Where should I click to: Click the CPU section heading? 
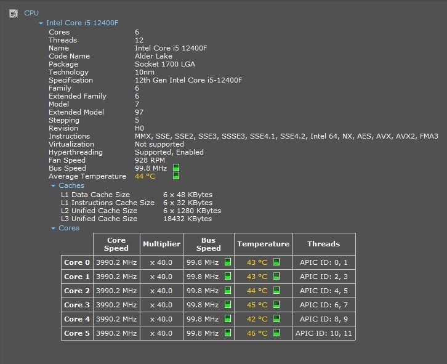coord(31,13)
